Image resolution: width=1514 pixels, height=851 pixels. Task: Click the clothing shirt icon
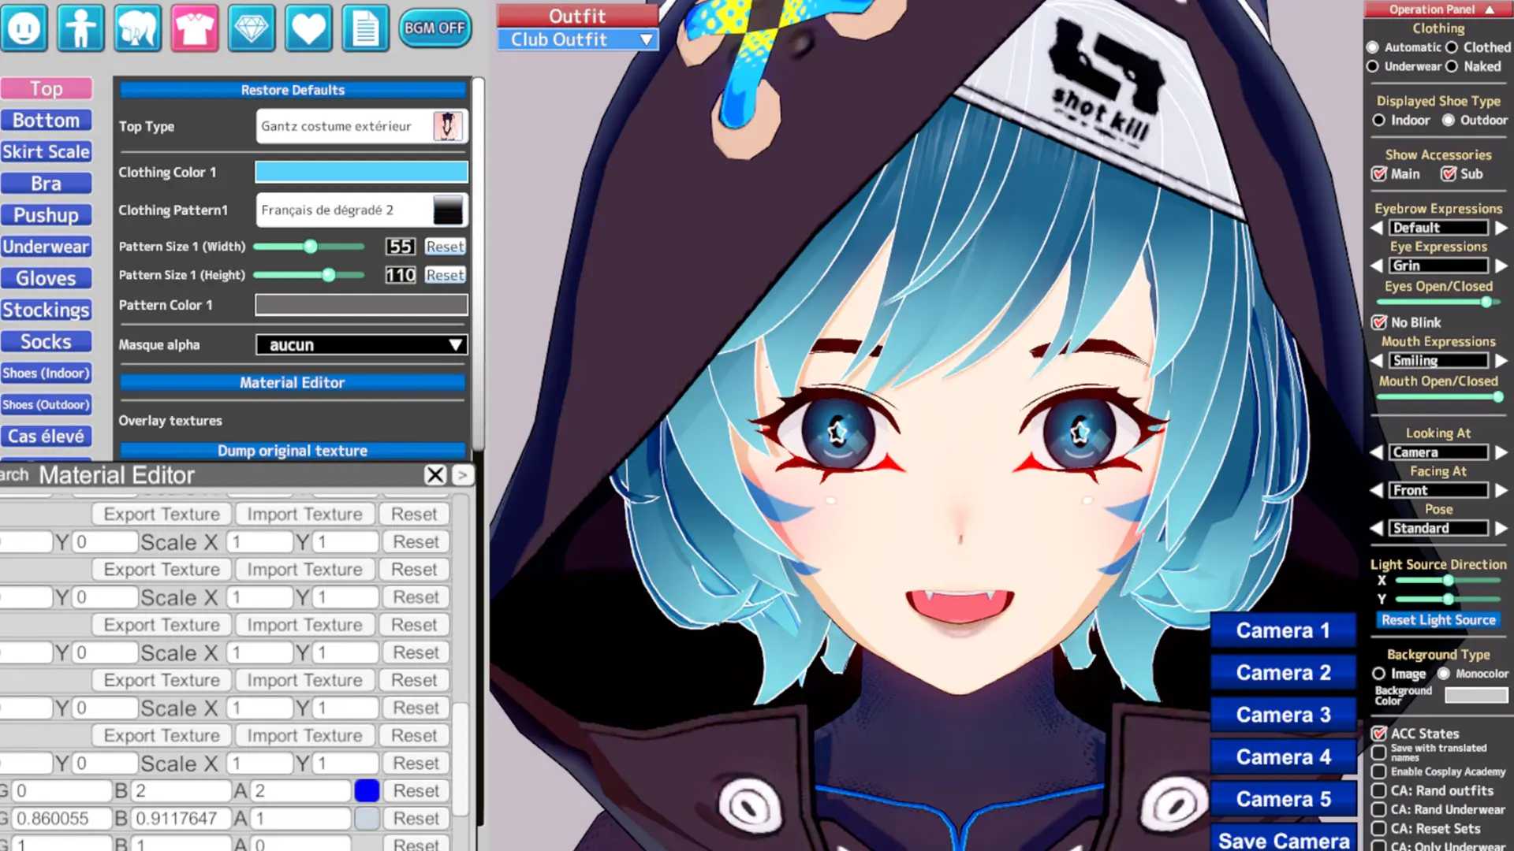195,28
